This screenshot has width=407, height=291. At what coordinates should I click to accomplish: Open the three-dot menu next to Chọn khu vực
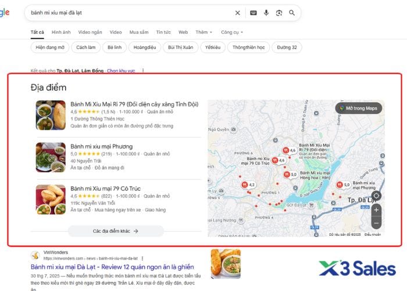coord(143,70)
